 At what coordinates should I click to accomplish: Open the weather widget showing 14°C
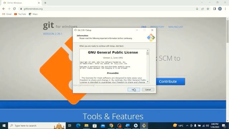178,126
